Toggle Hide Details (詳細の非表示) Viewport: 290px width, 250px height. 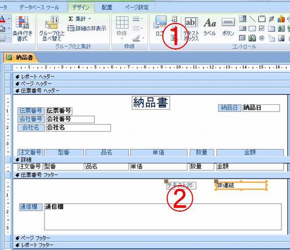point(87,28)
